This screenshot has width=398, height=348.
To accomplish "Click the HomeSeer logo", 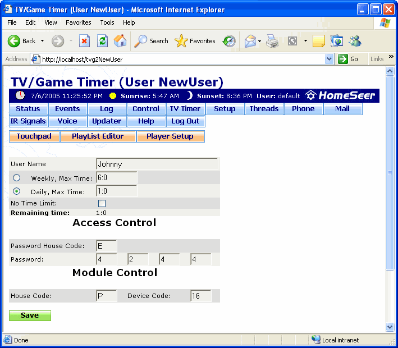I will click(x=340, y=95).
